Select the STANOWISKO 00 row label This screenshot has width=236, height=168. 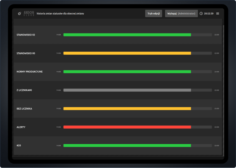26,53
